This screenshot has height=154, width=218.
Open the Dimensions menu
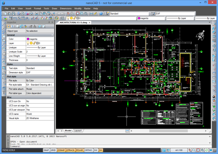[x=66, y=8]
